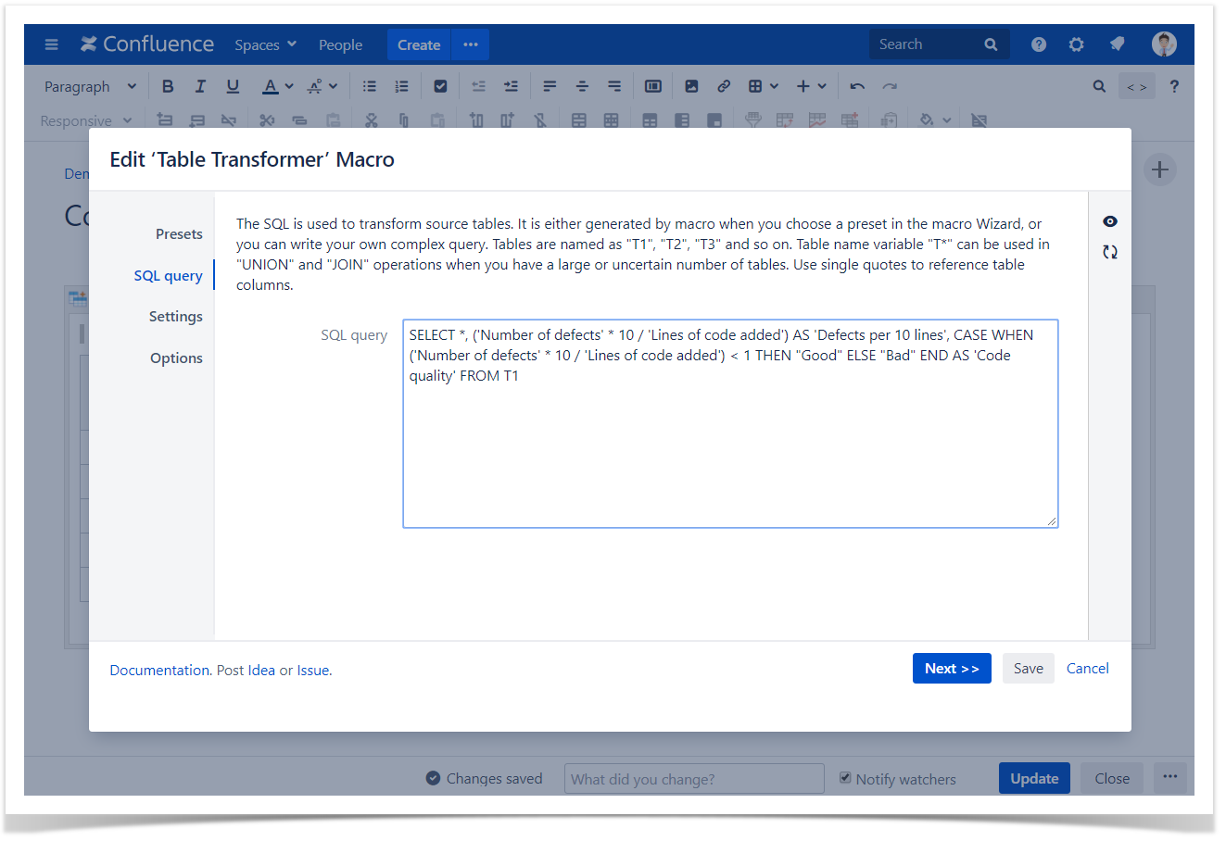Toggle the source editor angle brackets button

(1136, 87)
